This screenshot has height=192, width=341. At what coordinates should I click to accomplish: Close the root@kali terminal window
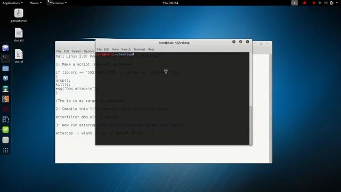(247, 42)
